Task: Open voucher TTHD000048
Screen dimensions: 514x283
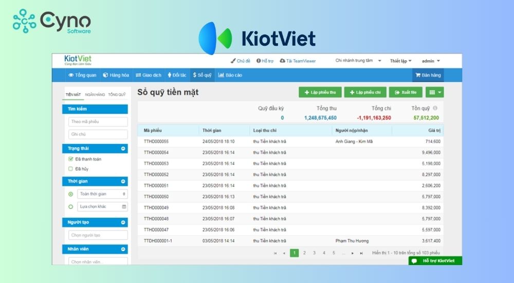Action: coord(156,219)
